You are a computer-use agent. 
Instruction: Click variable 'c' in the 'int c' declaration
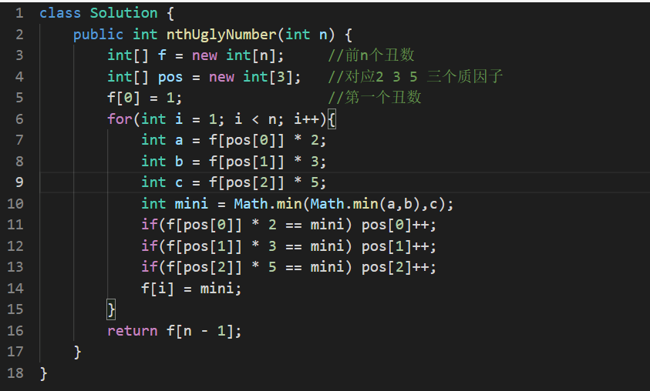[179, 183]
